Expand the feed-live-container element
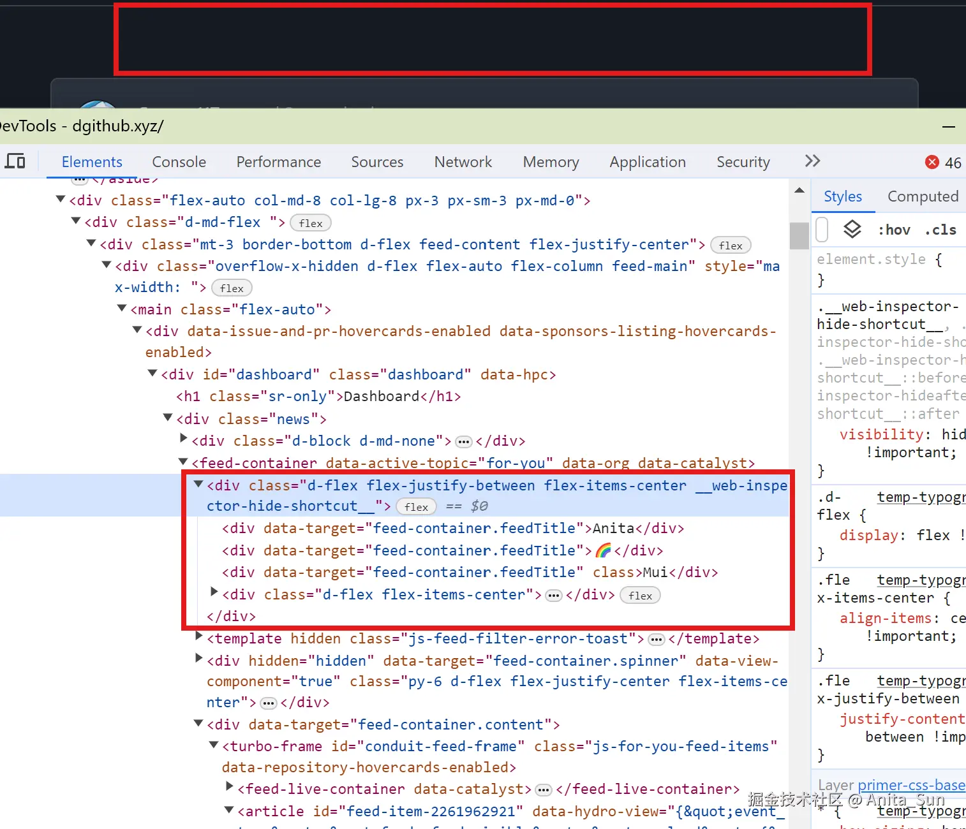 pyautogui.click(x=230, y=787)
